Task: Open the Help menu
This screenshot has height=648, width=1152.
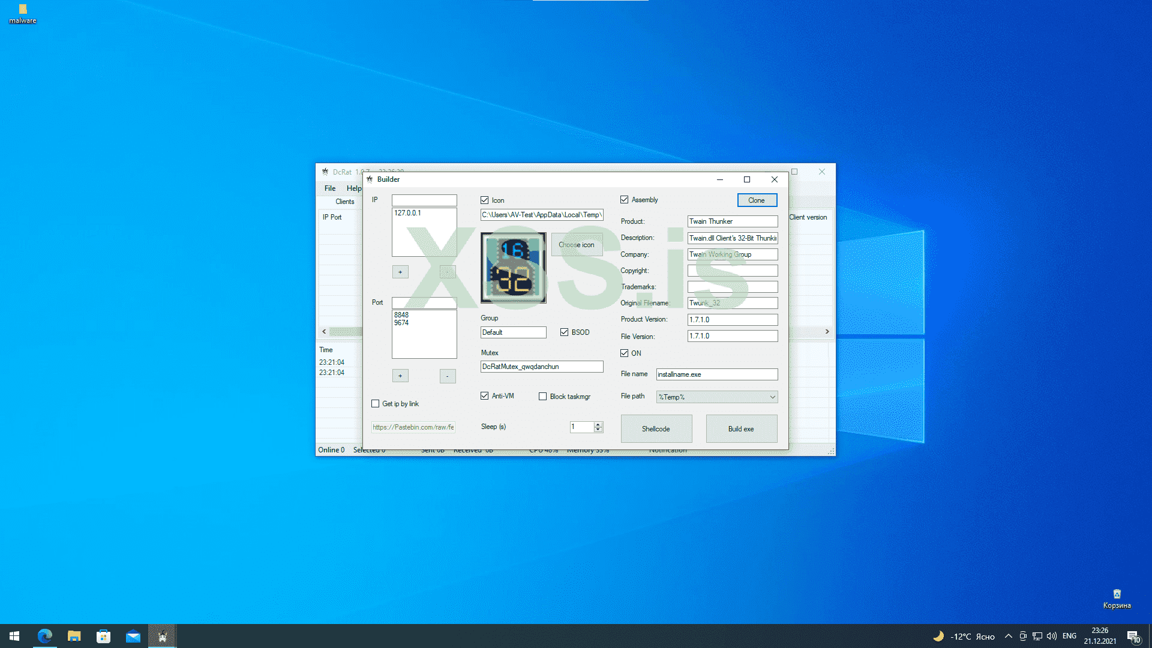Action: 353,188
